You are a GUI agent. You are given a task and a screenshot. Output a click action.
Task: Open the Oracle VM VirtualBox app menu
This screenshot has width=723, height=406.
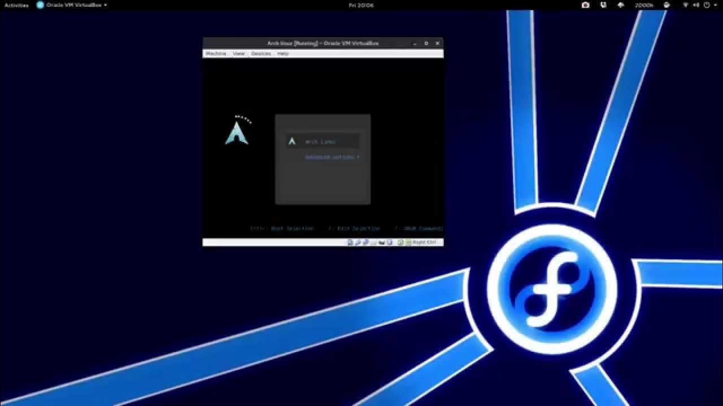[x=72, y=5]
